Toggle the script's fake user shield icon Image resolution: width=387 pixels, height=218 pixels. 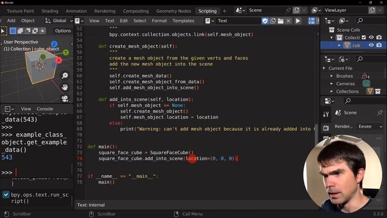[265, 21]
